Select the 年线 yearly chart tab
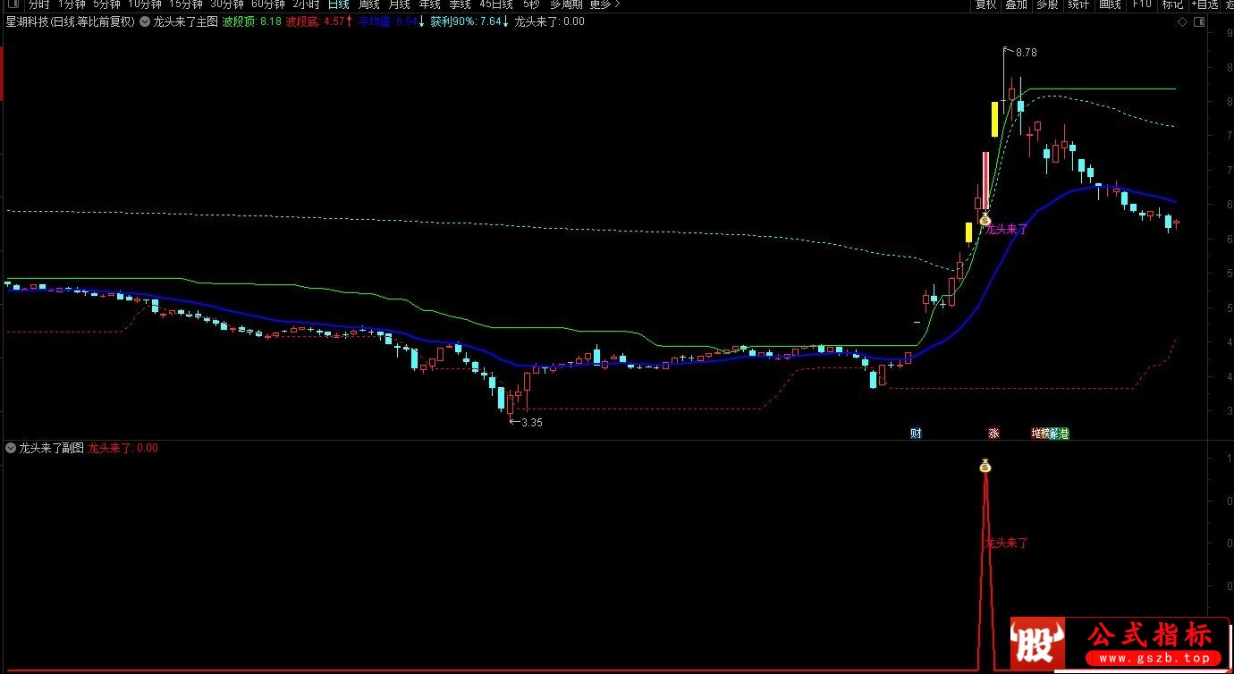This screenshot has height=674, width=1234. [429, 4]
